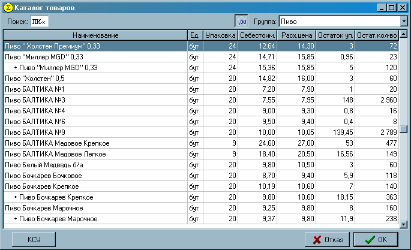This screenshot has width=411, height=250.
Task: Click the Отказ cancel button
Action: coord(327,239)
